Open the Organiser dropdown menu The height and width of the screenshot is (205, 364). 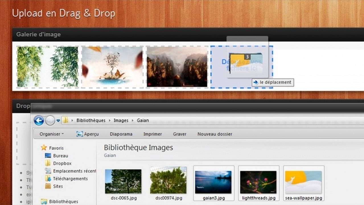tap(52, 134)
